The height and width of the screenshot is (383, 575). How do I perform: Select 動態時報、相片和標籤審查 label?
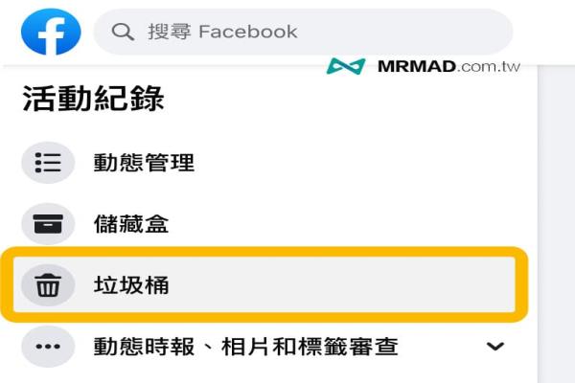tap(245, 347)
